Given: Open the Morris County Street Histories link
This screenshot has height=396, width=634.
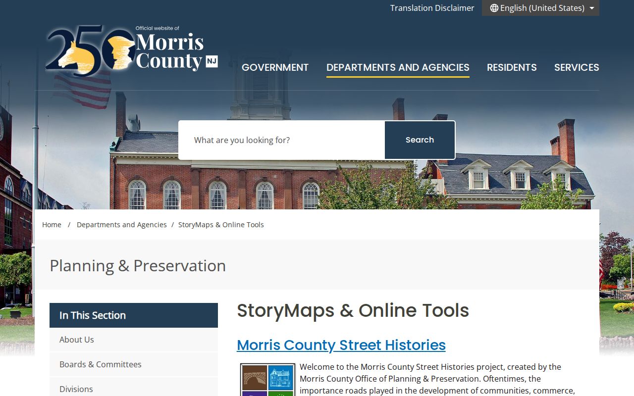Looking at the screenshot, I should (x=341, y=345).
